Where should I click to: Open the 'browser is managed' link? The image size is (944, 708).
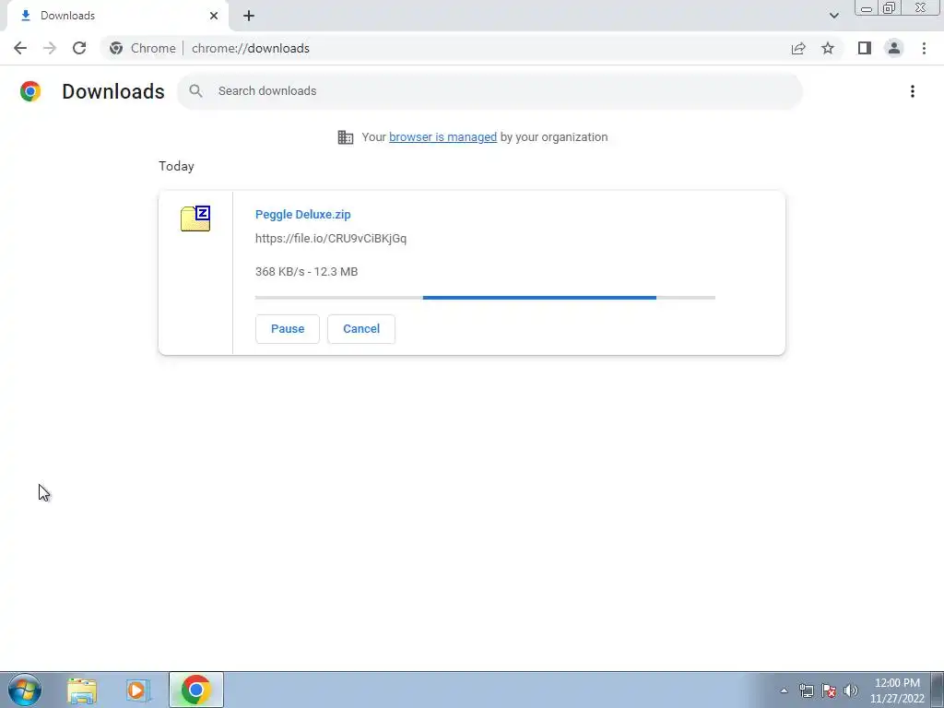pyautogui.click(x=443, y=137)
